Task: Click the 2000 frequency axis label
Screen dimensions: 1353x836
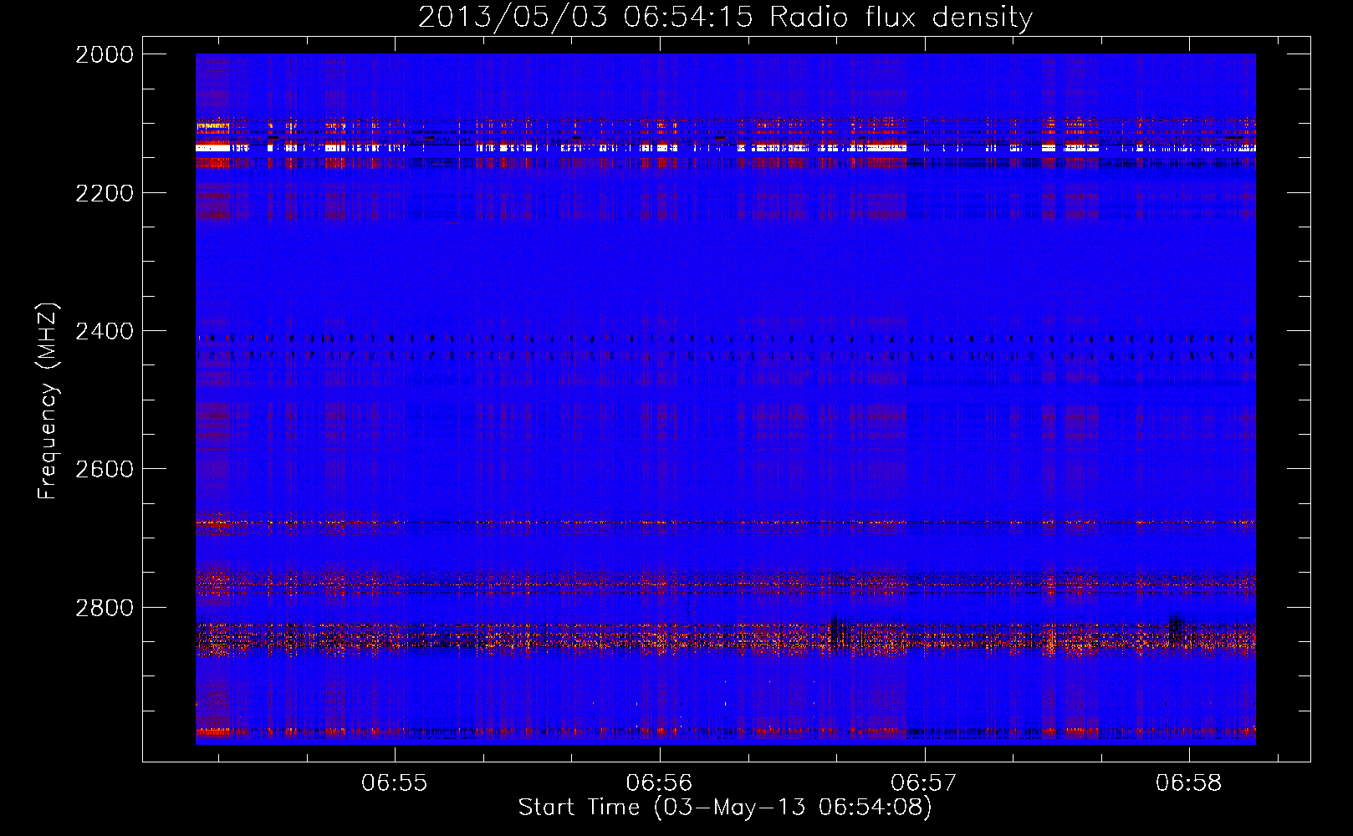Action: tap(105, 54)
